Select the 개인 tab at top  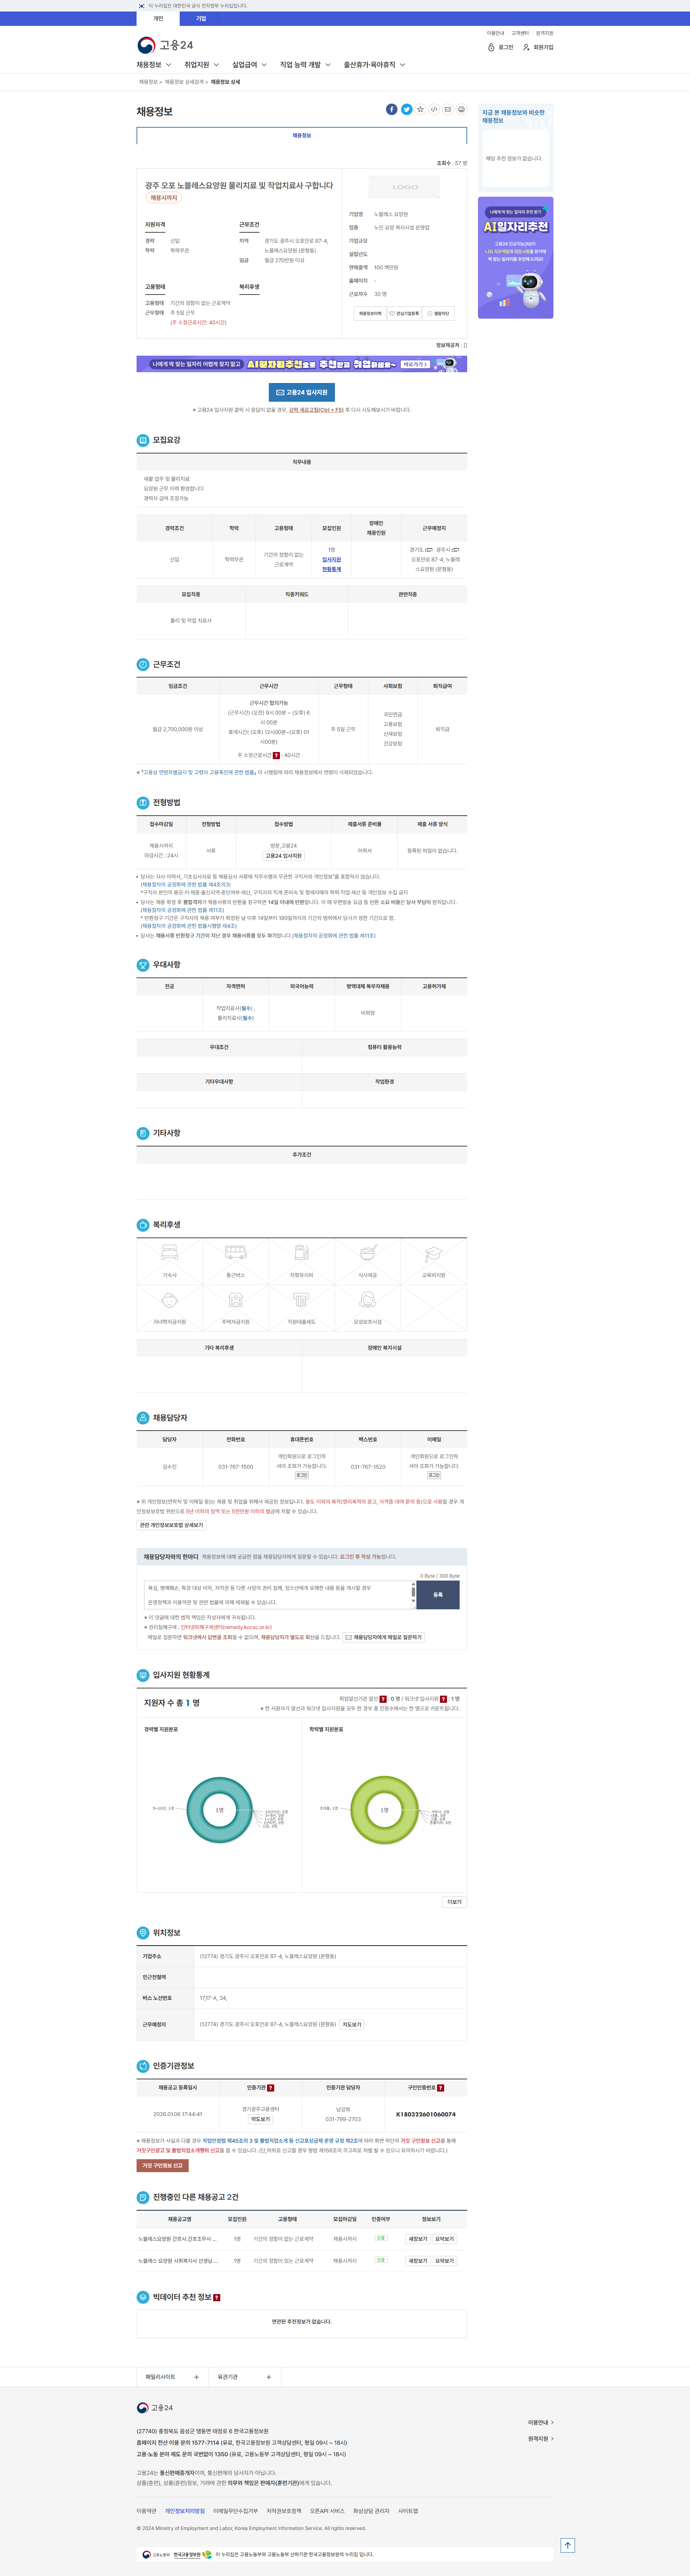click(x=158, y=18)
